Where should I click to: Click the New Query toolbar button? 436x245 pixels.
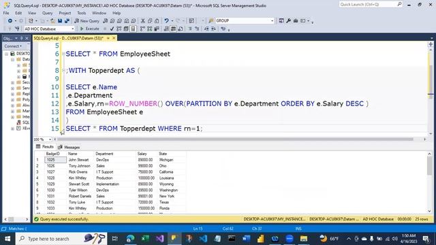pyautogui.click(x=87, y=21)
